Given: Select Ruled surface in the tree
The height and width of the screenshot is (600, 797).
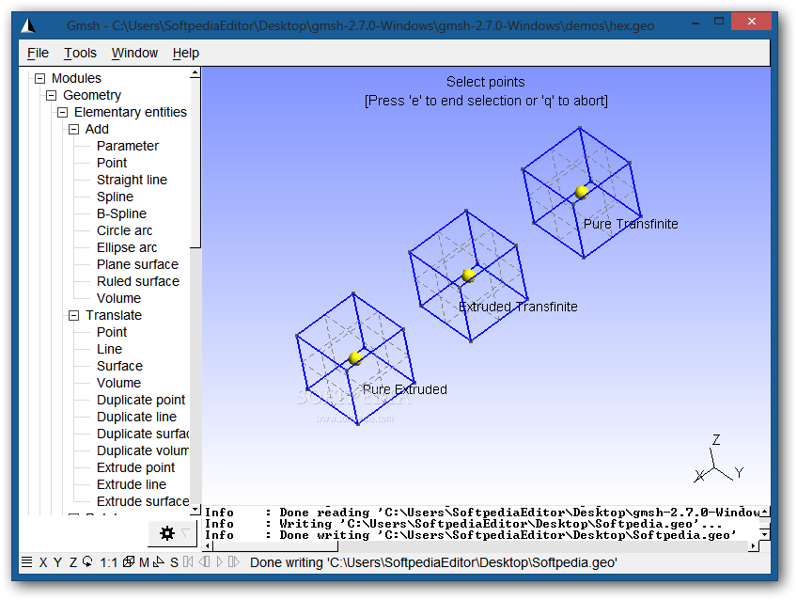Looking at the screenshot, I should pyautogui.click(x=138, y=281).
